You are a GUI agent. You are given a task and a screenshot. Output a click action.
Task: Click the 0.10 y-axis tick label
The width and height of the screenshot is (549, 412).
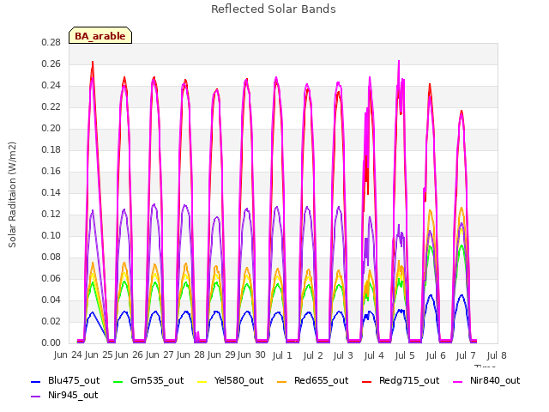[51, 235]
